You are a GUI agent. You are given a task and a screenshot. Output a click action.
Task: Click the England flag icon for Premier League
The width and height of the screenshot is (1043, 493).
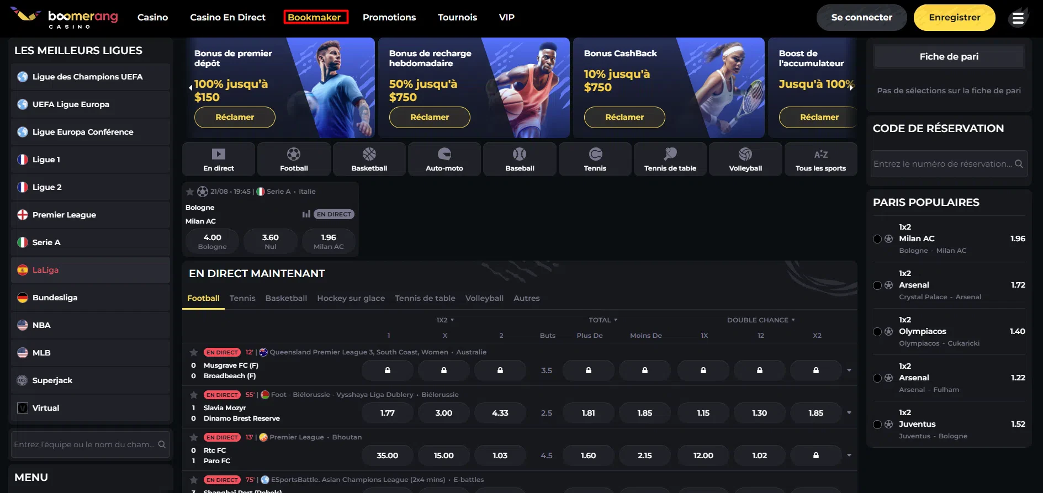(x=23, y=215)
